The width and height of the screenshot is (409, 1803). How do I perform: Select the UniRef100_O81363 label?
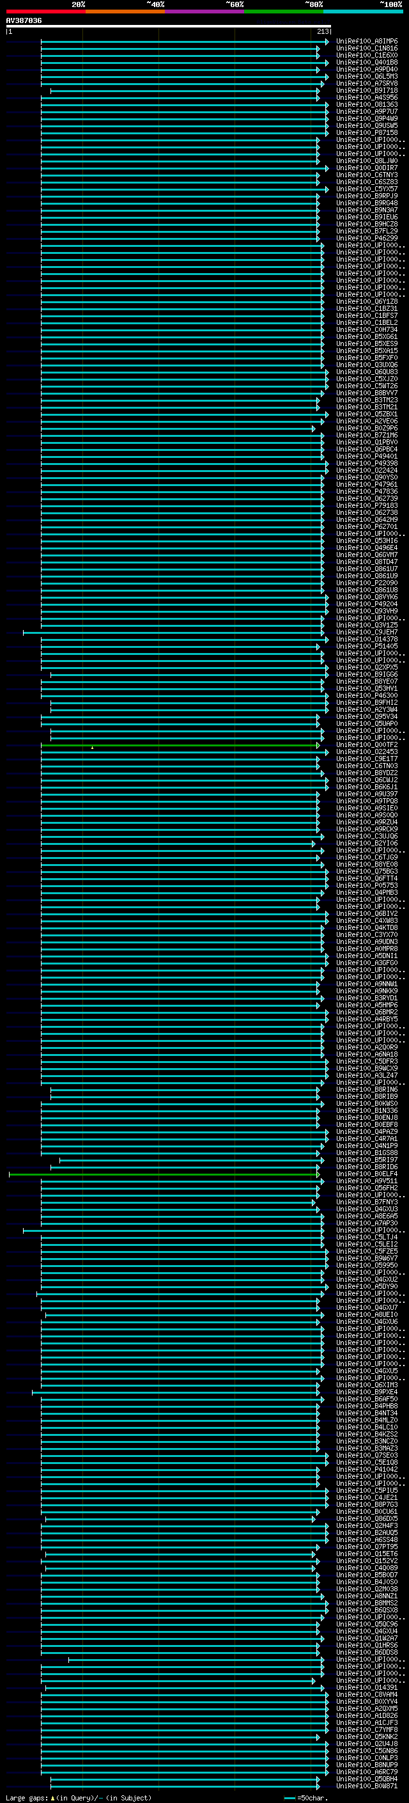[367, 104]
